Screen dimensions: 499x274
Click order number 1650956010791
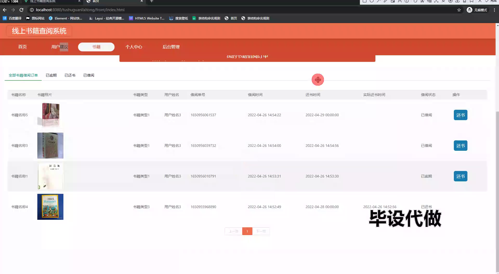203,176
